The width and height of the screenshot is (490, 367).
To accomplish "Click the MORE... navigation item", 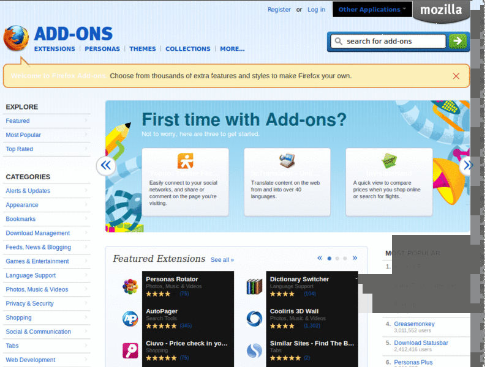I will pos(232,49).
